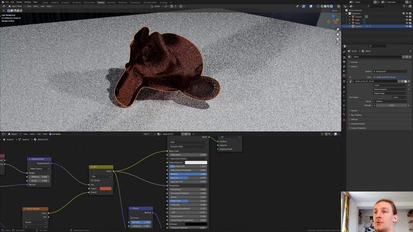Click the properties editor search field
Screen dimensions: 413x232
point(379,46)
